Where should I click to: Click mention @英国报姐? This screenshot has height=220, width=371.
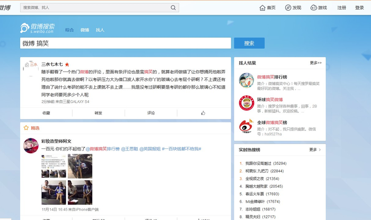150,149
